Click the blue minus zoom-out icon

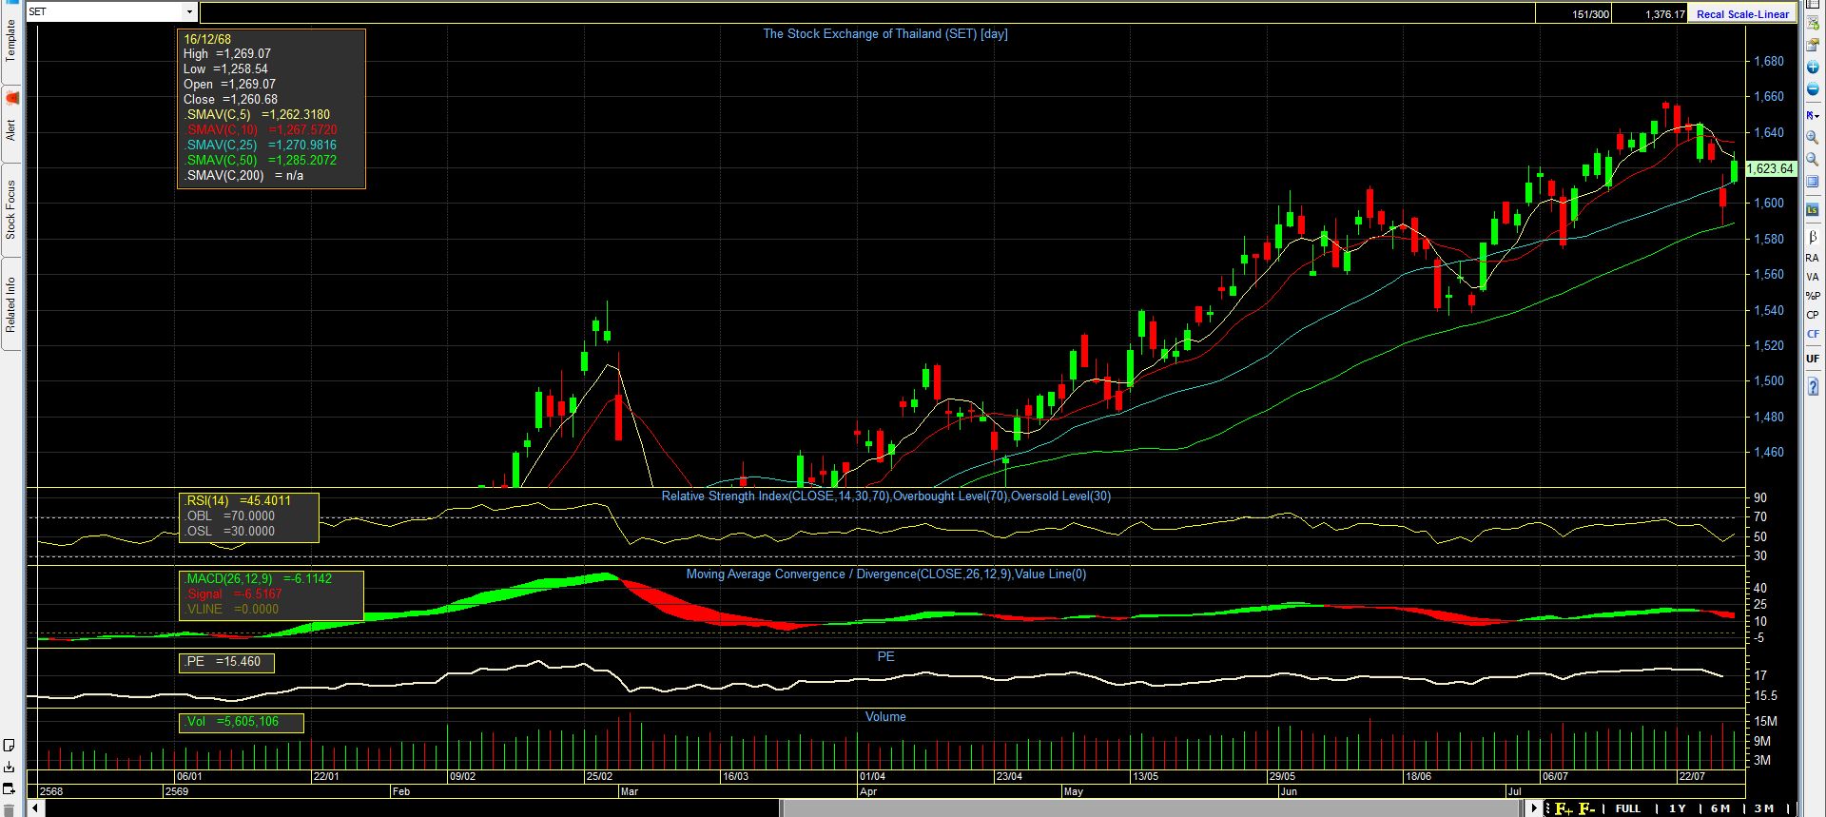pyautogui.click(x=1813, y=89)
